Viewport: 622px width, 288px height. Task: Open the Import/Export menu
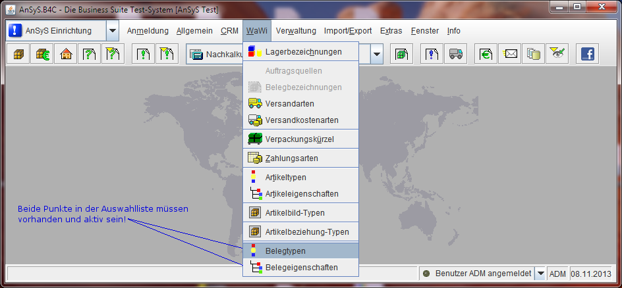coord(347,31)
